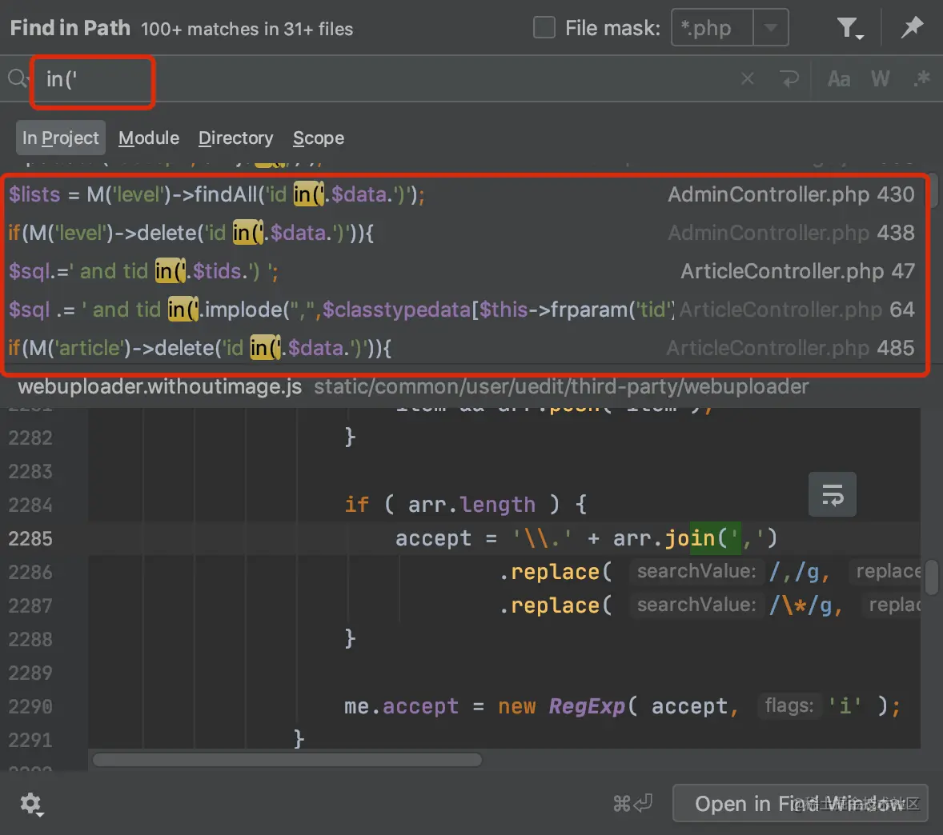This screenshot has width=943, height=835.
Task: Toggle Match Case (Aa) option
Action: 839,78
